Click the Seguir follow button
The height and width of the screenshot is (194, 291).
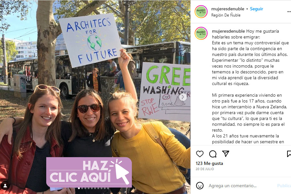pos(256,9)
